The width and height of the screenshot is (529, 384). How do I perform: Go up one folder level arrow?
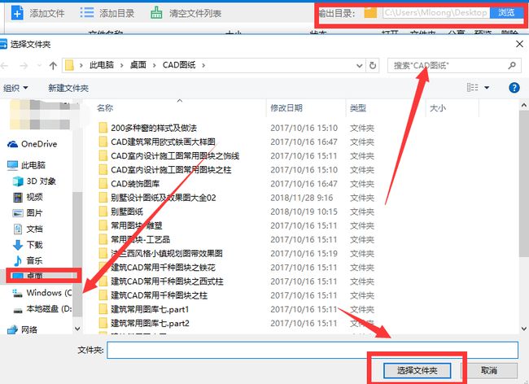53,65
